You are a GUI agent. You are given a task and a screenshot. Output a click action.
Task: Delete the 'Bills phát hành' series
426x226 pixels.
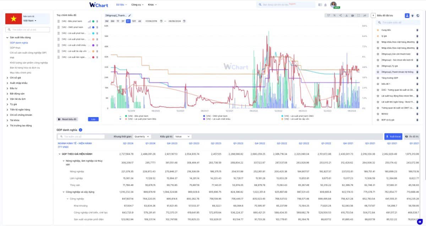click(x=97, y=21)
